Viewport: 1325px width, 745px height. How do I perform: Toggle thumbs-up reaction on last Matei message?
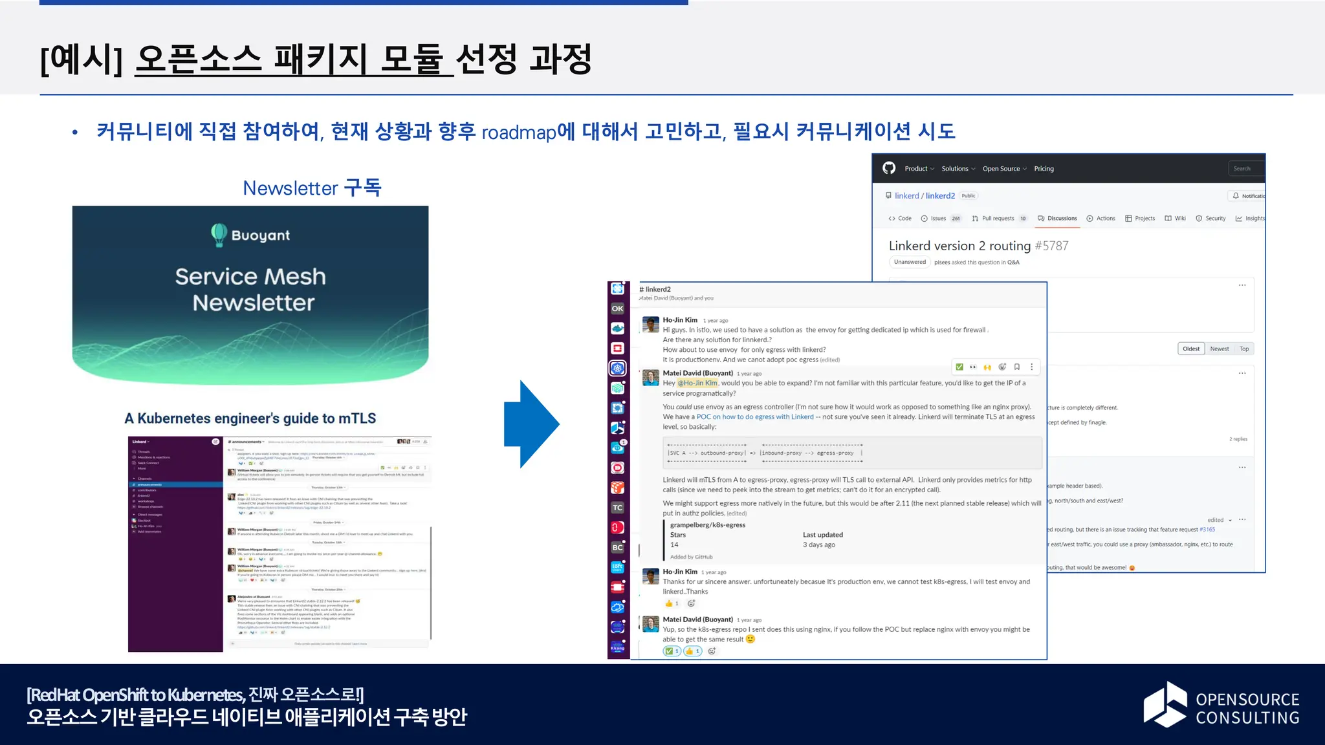point(692,651)
